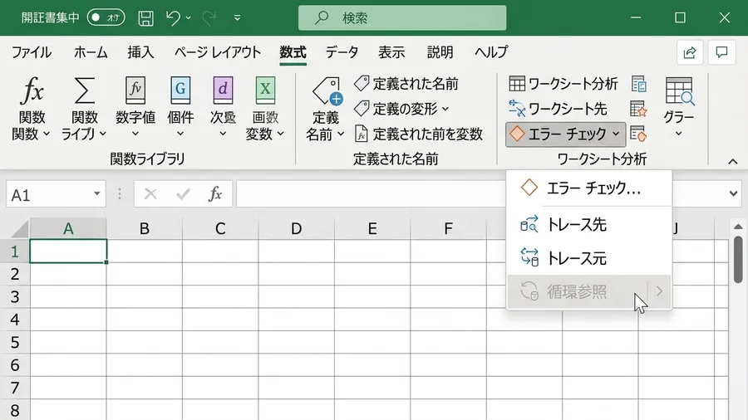Collapse the ribbon with the up chevron
This screenshot has height=420, width=748.
coord(733,162)
